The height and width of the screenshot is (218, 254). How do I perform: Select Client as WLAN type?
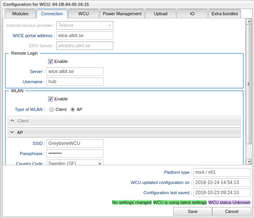point(52,110)
